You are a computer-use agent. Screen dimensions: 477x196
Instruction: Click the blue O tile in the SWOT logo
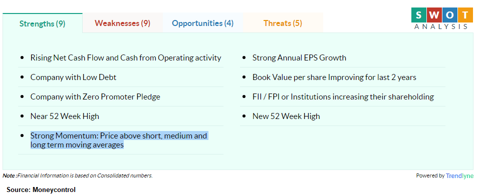point(449,15)
